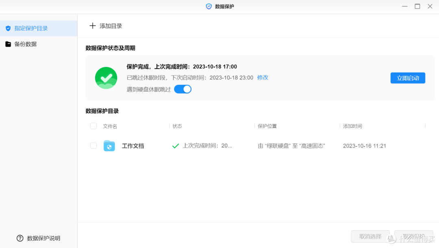The height and width of the screenshot is (248, 439).
Task: Click the question mark help icon
Action: (20, 238)
